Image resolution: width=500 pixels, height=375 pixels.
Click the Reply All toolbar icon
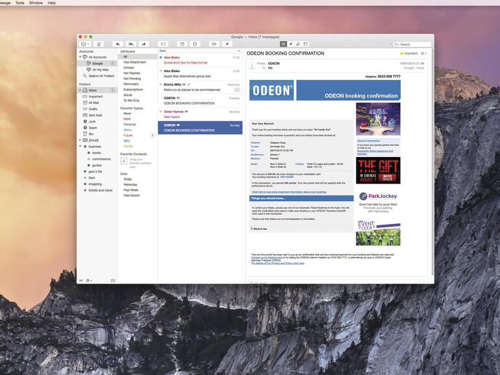(x=131, y=44)
